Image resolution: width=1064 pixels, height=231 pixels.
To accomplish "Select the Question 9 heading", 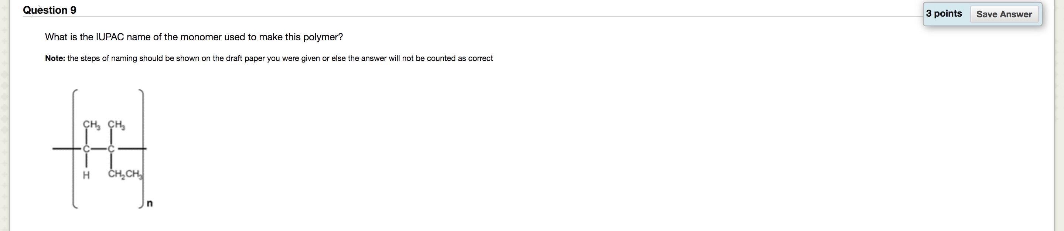I will 50,10.
